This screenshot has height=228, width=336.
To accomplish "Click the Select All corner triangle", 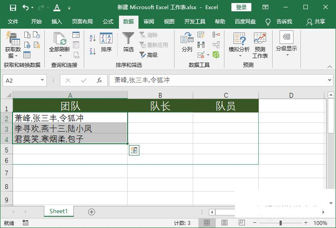I will 8,95.
